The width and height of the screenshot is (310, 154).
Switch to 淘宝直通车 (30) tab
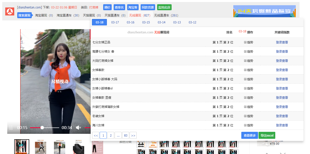tap(68, 15)
